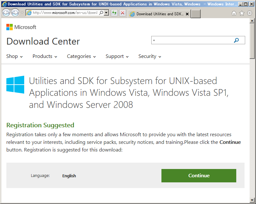Click the Microsoft logo
Screen dimensions: 256x204
point(21,27)
